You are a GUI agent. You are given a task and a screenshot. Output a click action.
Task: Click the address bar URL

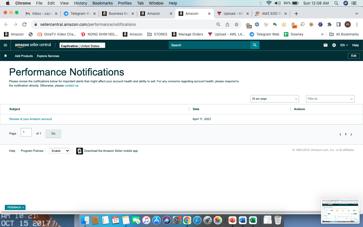(x=88, y=24)
